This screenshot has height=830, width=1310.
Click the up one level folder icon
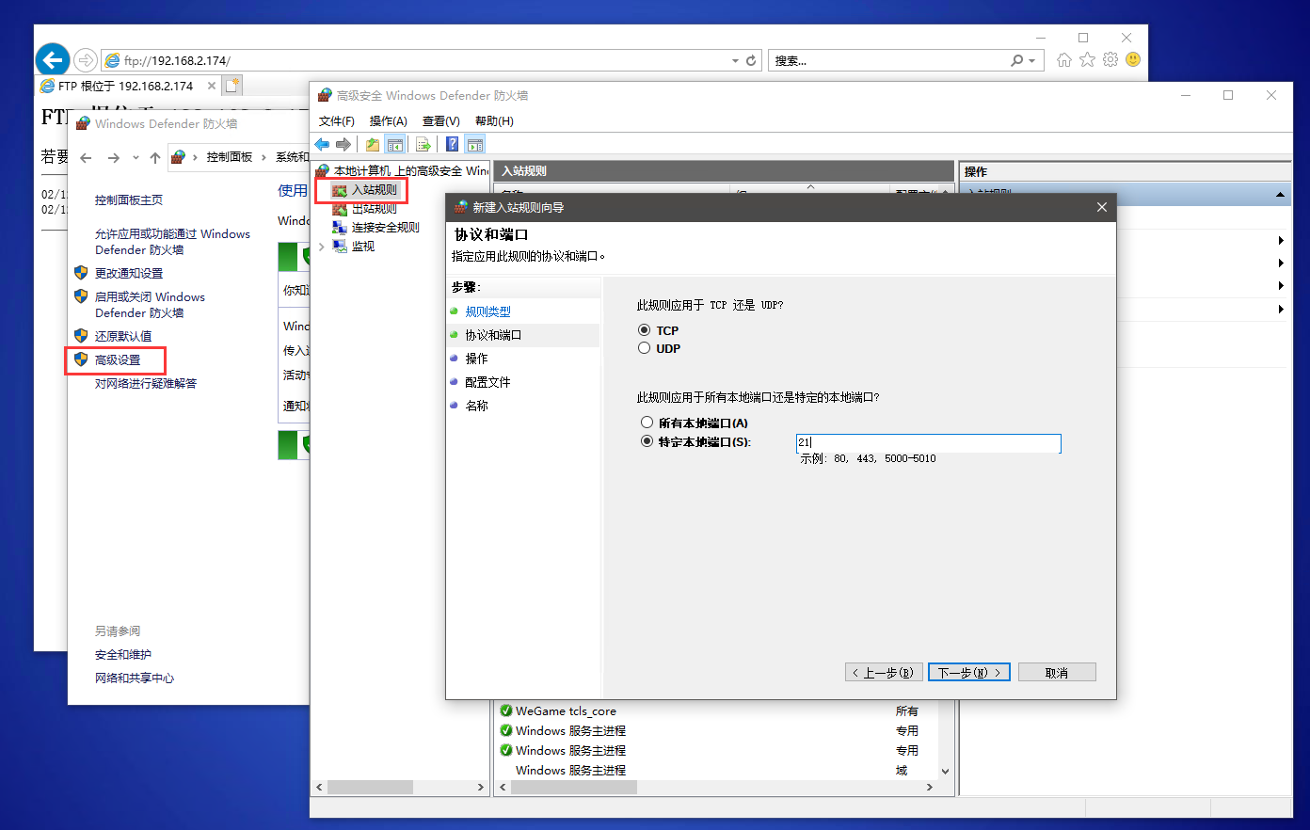pyautogui.click(x=373, y=144)
